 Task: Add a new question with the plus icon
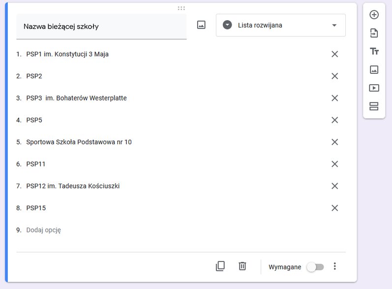click(x=374, y=15)
